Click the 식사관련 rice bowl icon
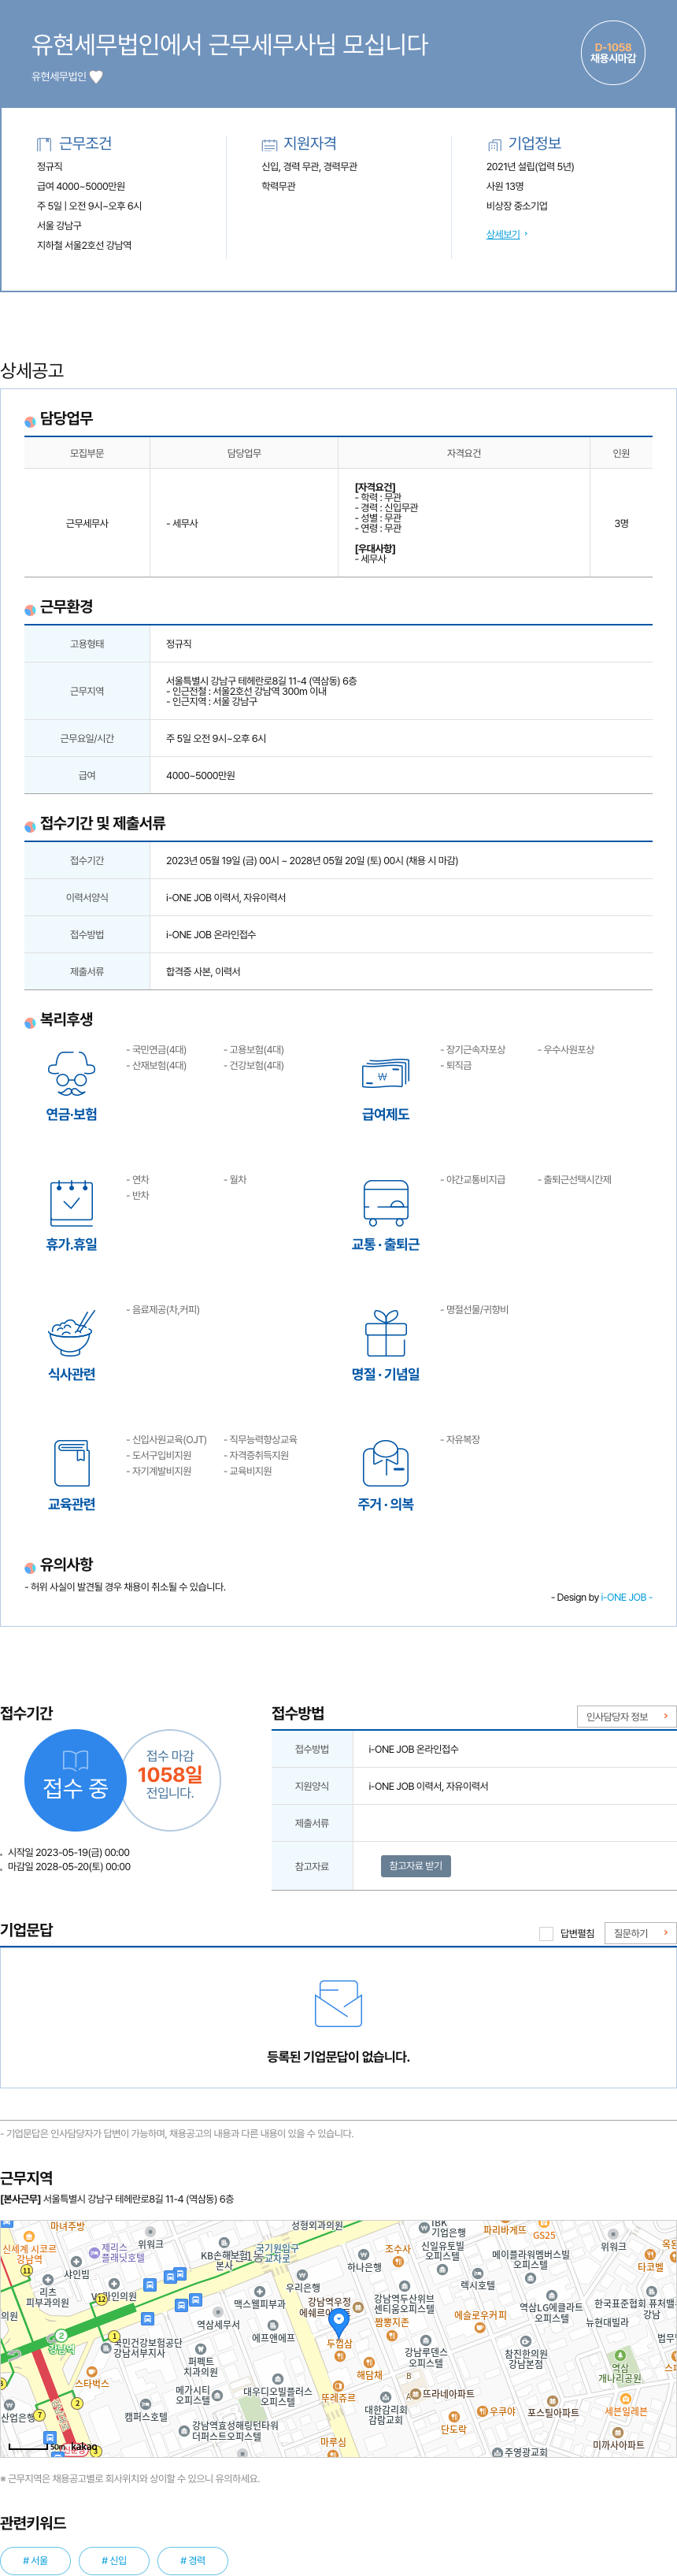677x2576 pixels. [71, 1333]
